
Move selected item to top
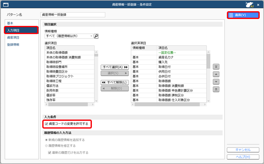[x=216, y=66]
